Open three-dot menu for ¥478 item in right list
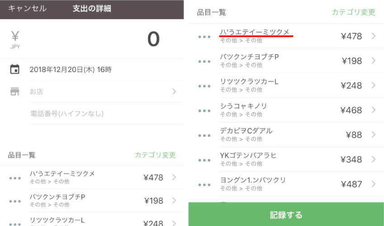This screenshot has width=384, height=226. (x=204, y=37)
